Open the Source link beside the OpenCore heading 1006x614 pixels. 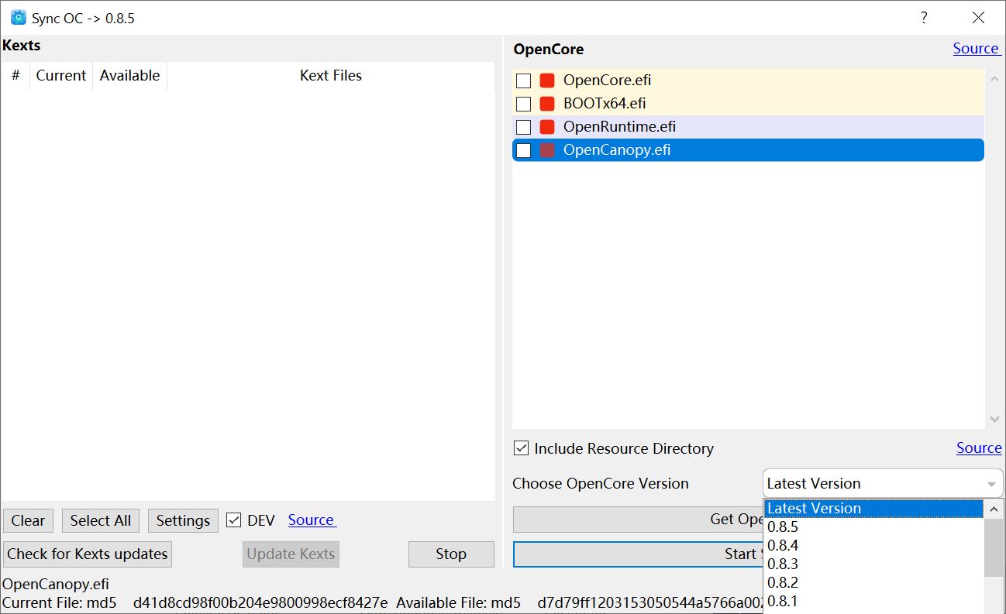(976, 48)
